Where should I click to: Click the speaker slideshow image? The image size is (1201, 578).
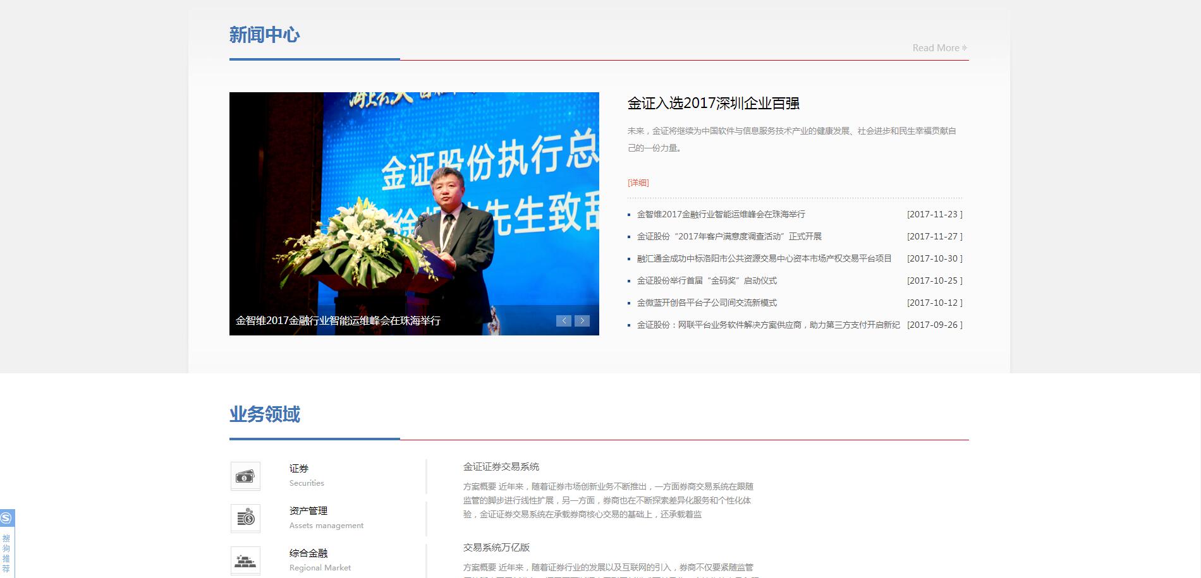414,208
